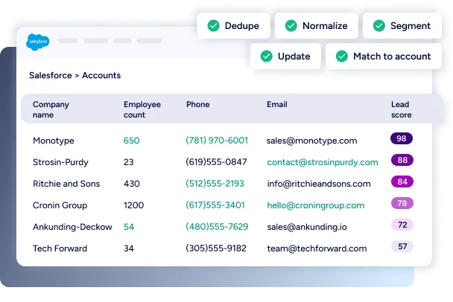453x302 pixels.
Task: Click phone number (781) 970-6001
Action: tap(217, 141)
